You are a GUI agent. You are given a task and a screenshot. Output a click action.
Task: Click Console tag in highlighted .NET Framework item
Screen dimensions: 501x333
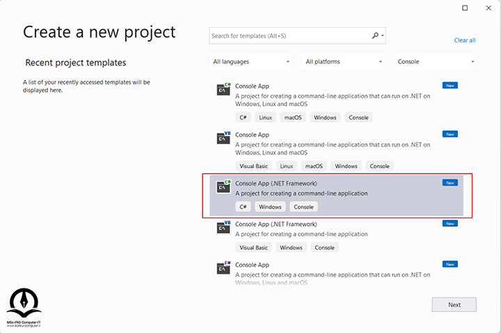pos(303,207)
